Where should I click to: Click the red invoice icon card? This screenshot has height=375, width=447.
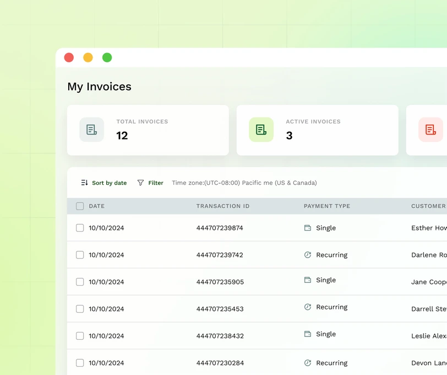[x=430, y=130]
